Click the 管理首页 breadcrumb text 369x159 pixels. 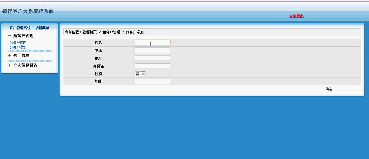90,32
